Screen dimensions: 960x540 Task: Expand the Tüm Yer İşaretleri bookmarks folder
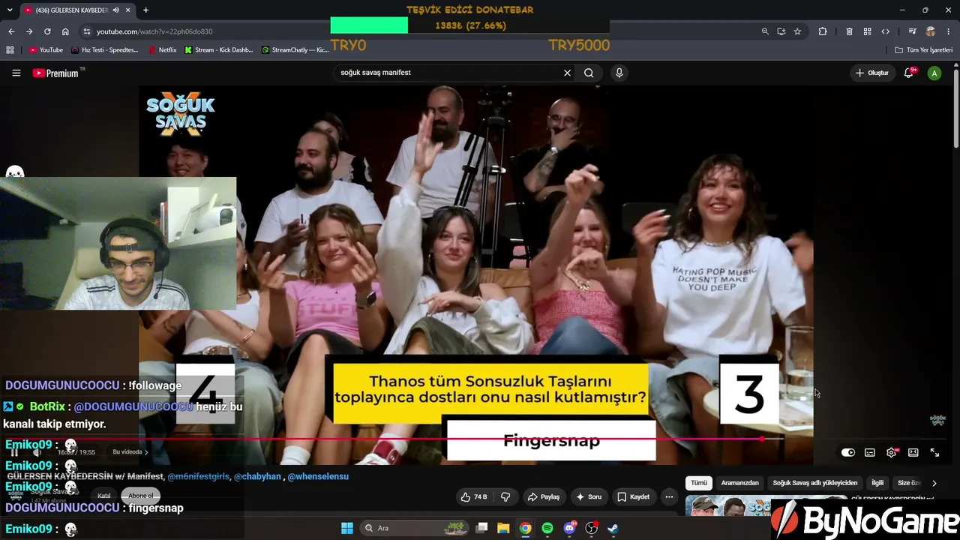click(x=923, y=50)
